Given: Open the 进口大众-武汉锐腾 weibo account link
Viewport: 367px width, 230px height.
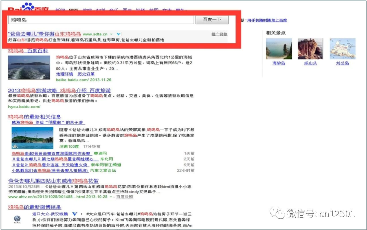Looking at the screenshot, I should pos(50,214).
